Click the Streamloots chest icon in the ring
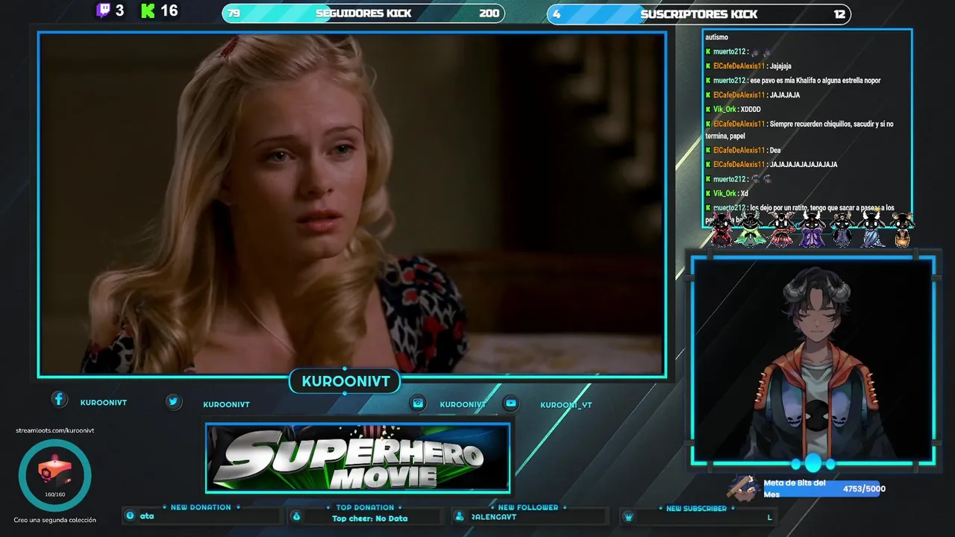 click(54, 471)
